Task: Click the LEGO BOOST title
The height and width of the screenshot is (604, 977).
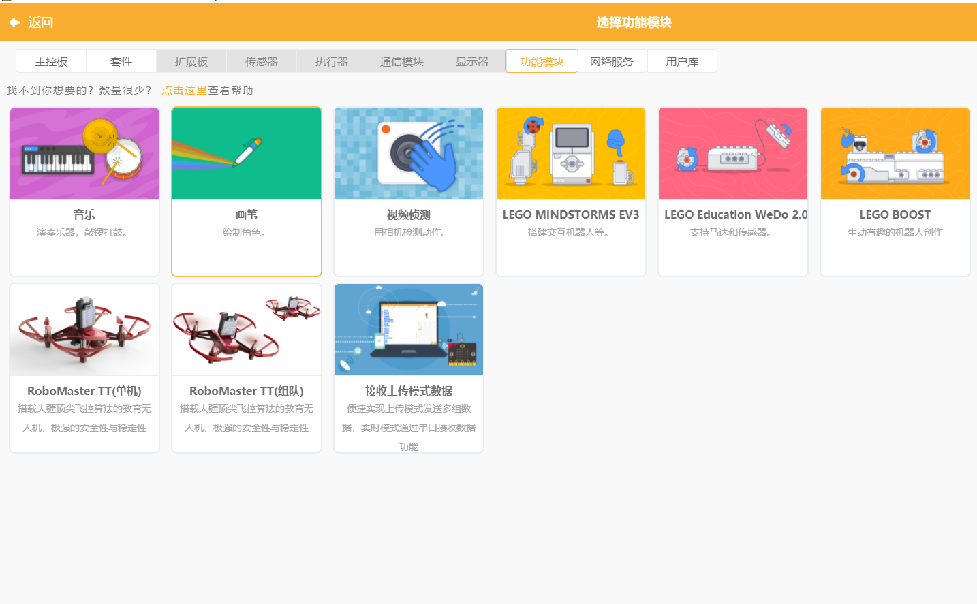Action: coord(895,214)
